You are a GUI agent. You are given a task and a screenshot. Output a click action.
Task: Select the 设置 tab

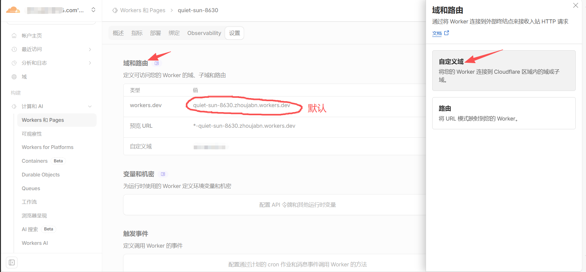click(x=234, y=33)
